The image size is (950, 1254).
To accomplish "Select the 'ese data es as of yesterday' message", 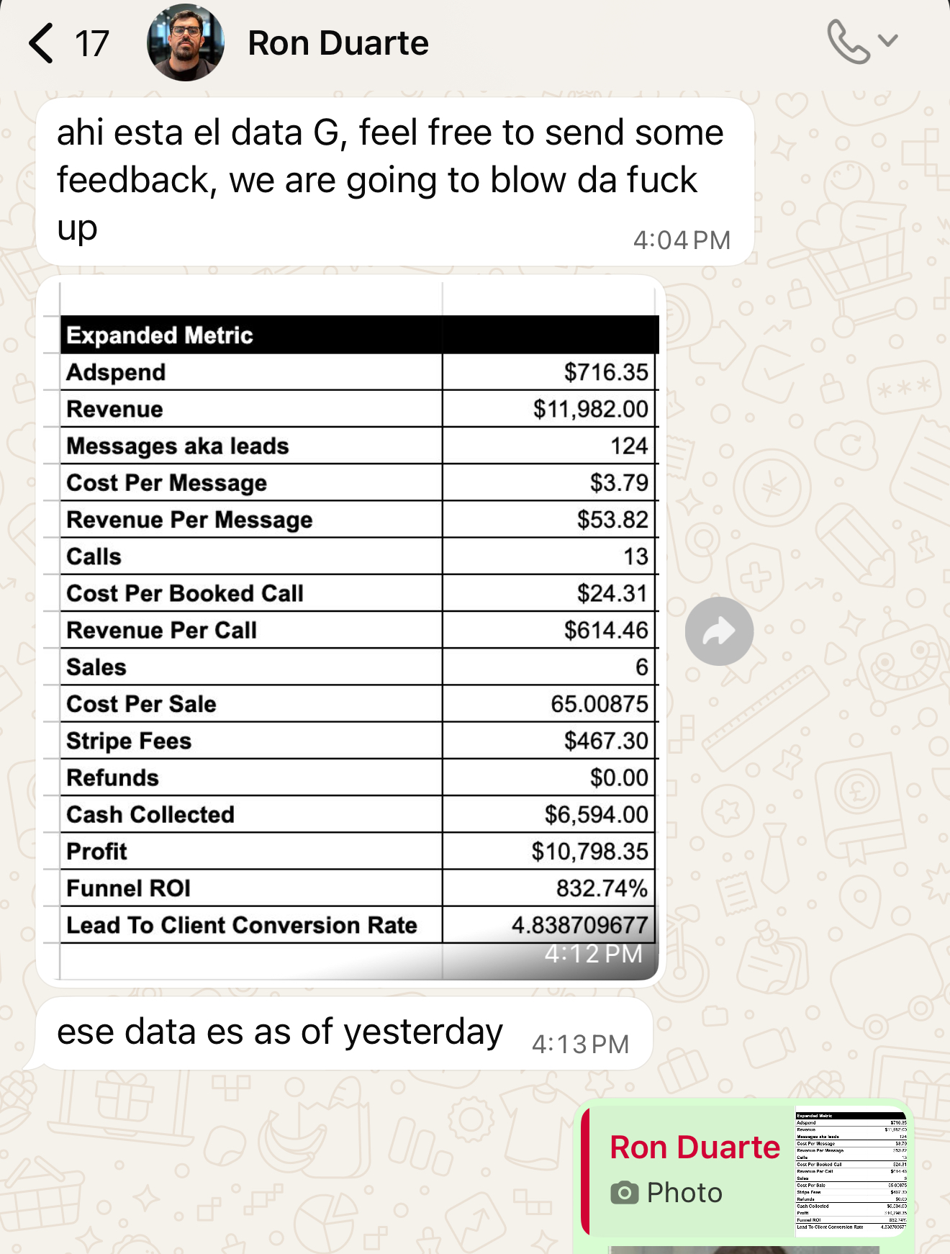I will pos(279,1032).
